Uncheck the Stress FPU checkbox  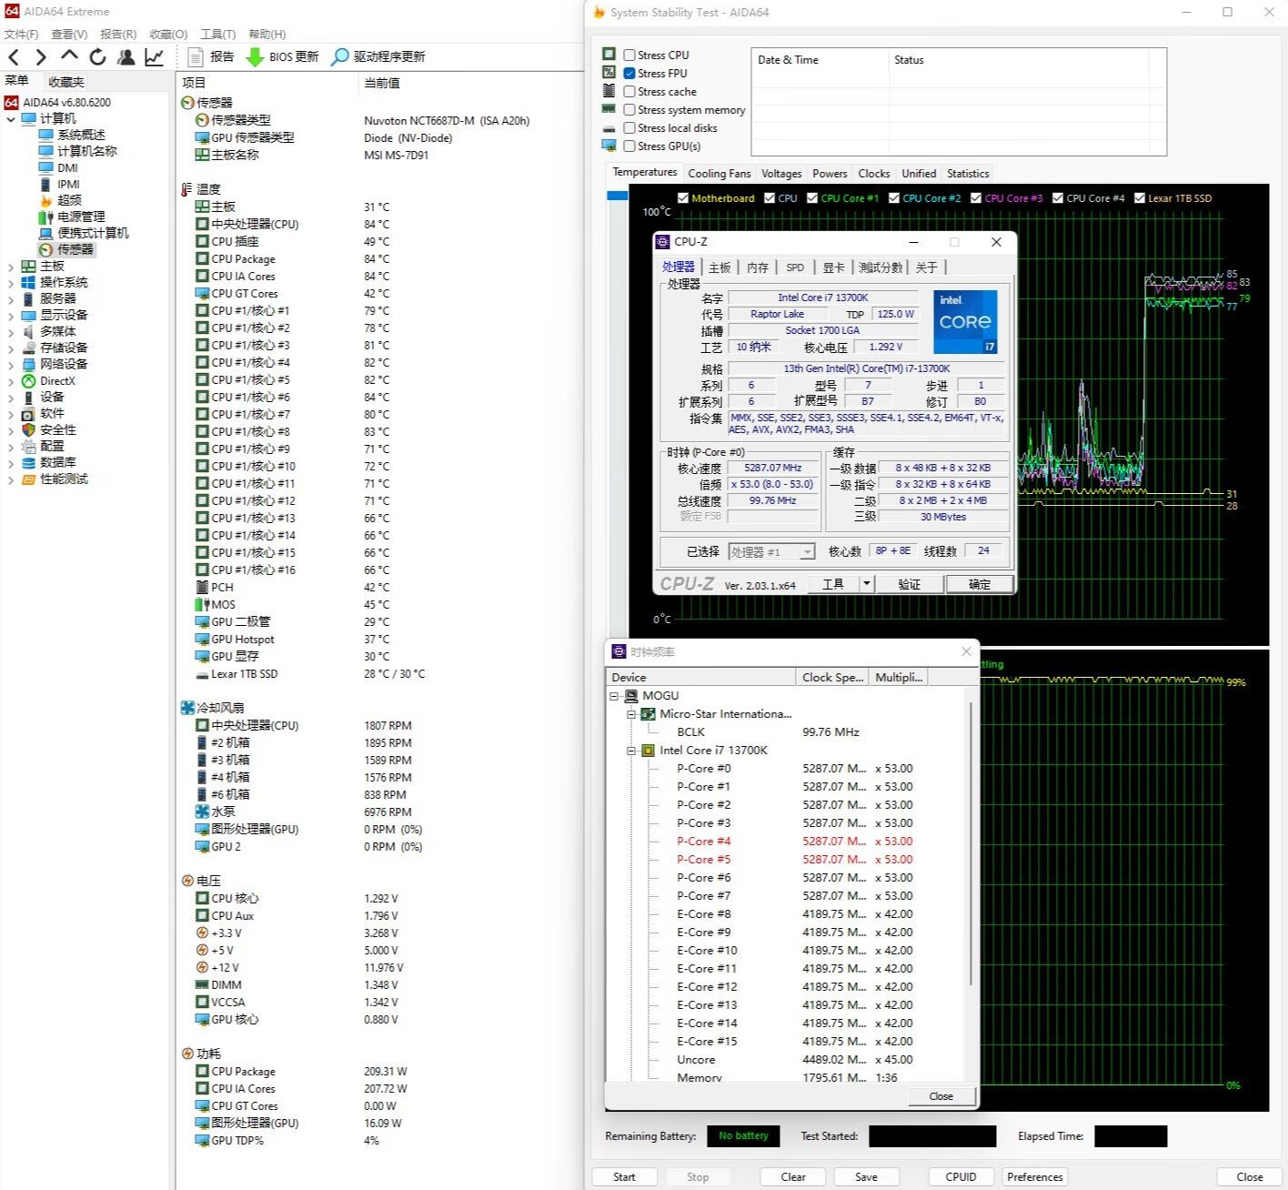tap(629, 74)
